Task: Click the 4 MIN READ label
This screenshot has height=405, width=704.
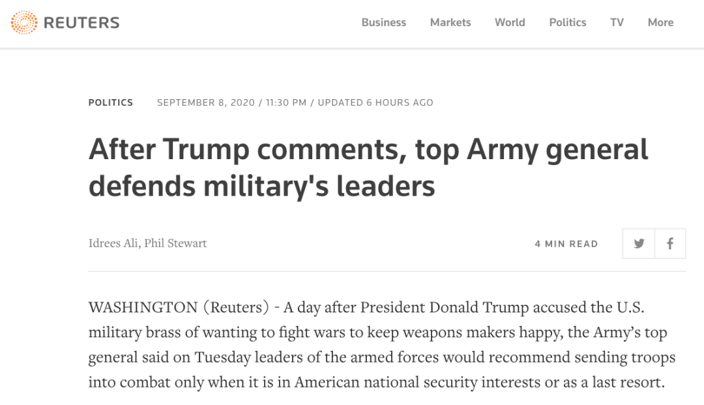Action: [x=566, y=244]
